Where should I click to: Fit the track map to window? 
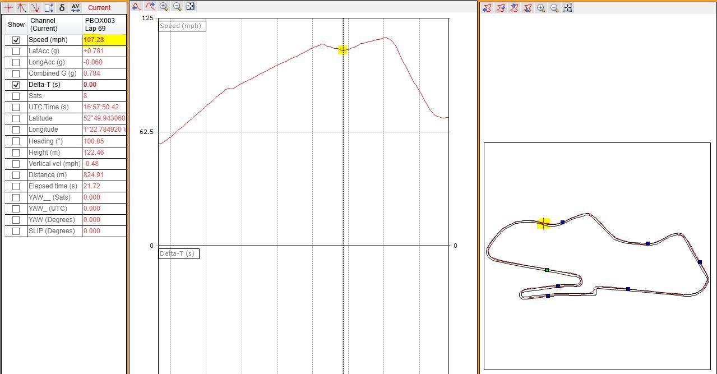pyautogui.click(x=568, y=8)
